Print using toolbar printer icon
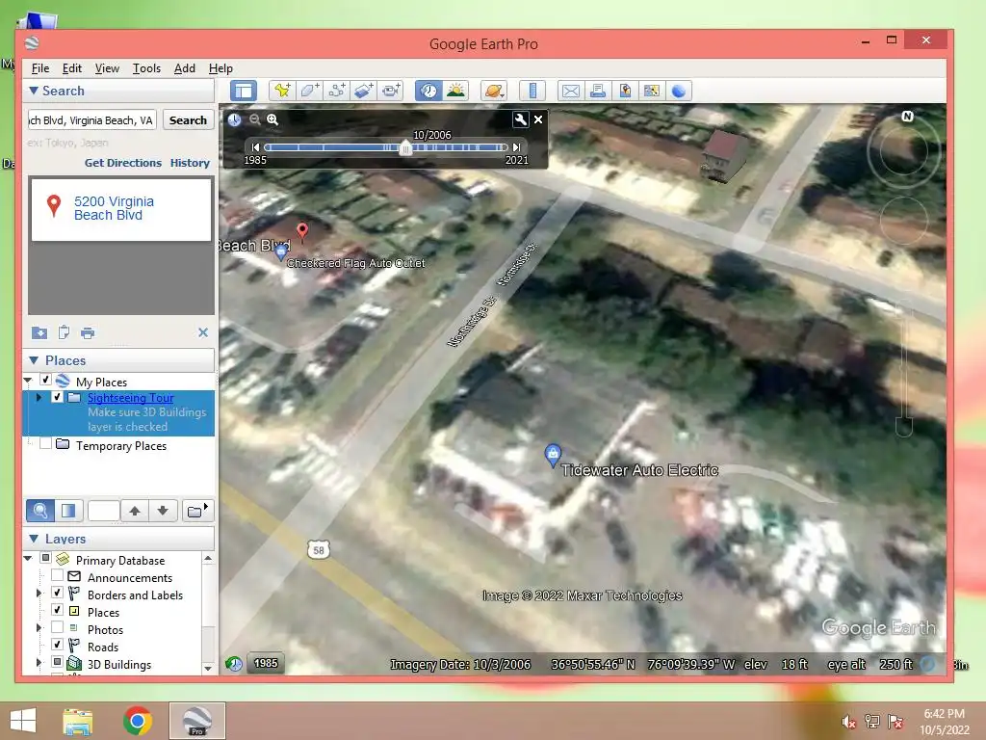This screenshot has height=740, width=986. [598, 91]
